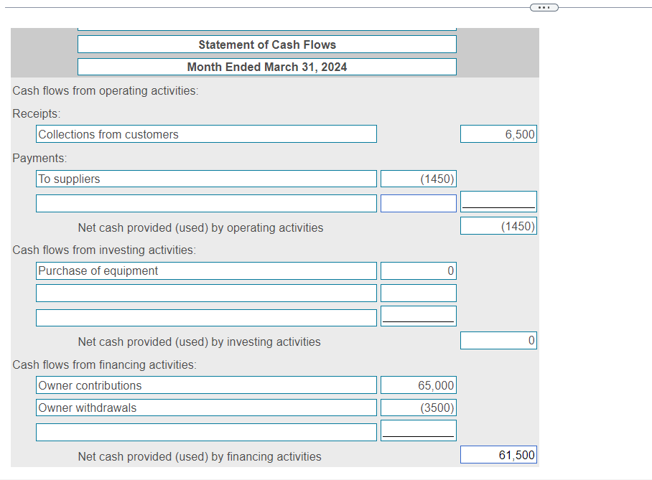The height and width of the screenshot is (480, 652).
Task: Click the Purchase of equipment description field
Action: coord(206,270)
